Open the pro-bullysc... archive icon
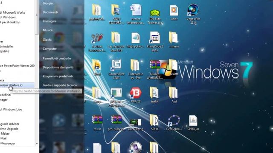The image size is (273, 153). click(116, 120)
